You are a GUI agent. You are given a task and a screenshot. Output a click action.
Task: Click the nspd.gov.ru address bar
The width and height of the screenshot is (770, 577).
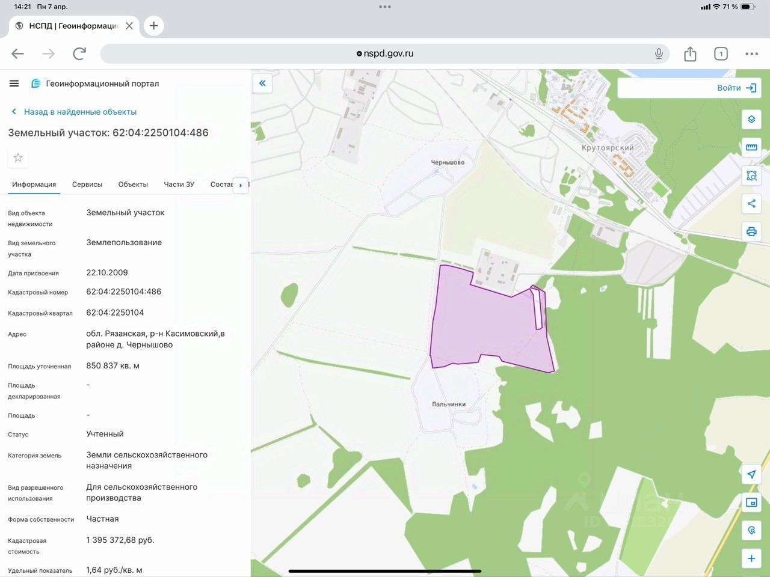[x=385, y=53]
